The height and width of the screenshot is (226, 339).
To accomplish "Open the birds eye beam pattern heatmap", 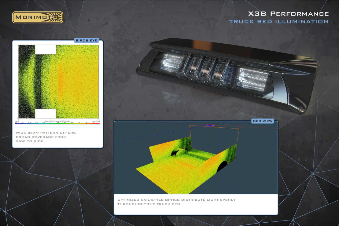I will point(59,82).
